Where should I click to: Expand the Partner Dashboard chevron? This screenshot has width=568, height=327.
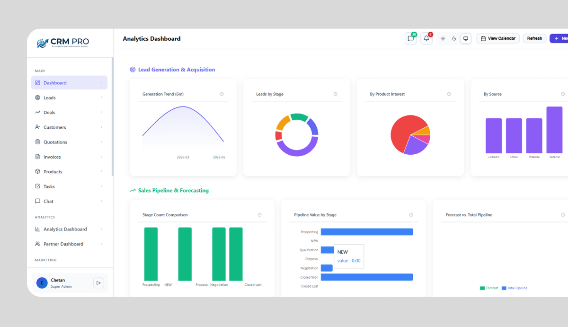[x=101, y=244]
